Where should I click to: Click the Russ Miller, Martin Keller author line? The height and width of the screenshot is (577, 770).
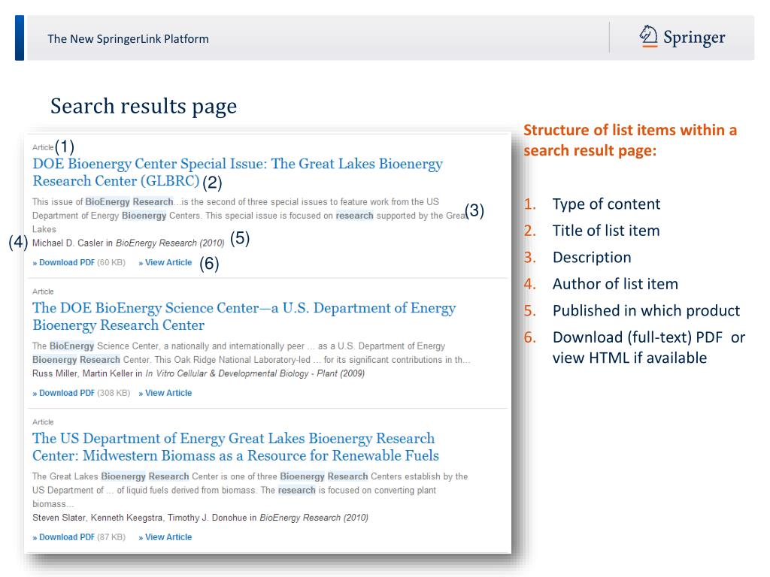point(199,373)
